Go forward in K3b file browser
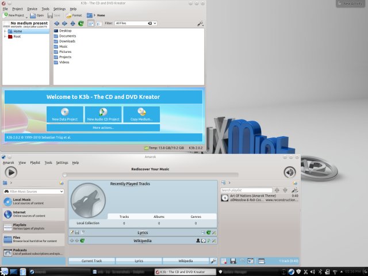 [64, 24]
